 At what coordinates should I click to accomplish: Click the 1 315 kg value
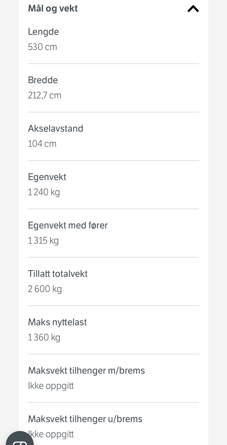tap(43, 240)
